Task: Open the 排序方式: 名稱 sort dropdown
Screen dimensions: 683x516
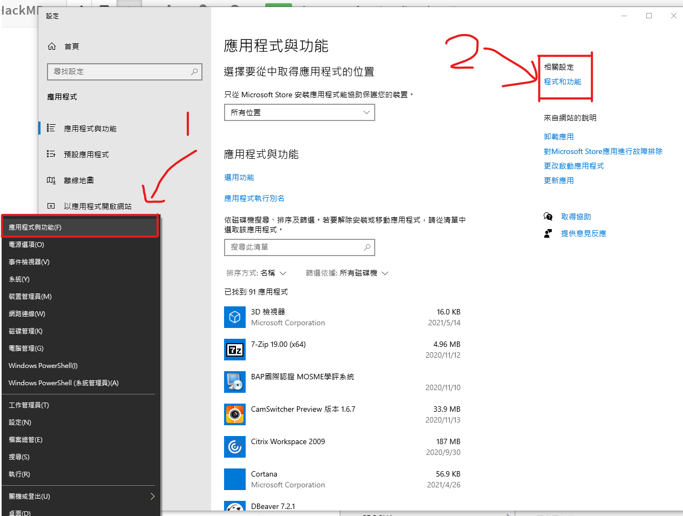Action: pyautogui.click(x=256, y=273)
